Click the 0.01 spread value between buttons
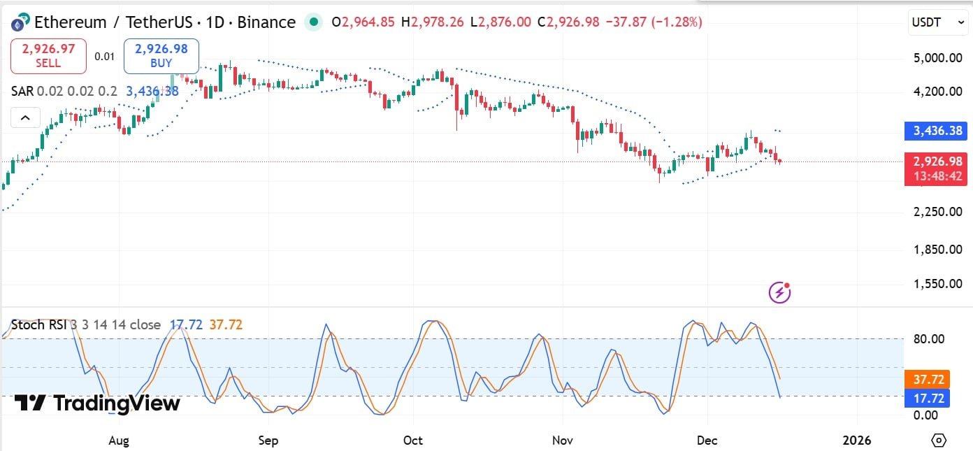The height and width of the screenshot is (451, 973). point(105,57)
